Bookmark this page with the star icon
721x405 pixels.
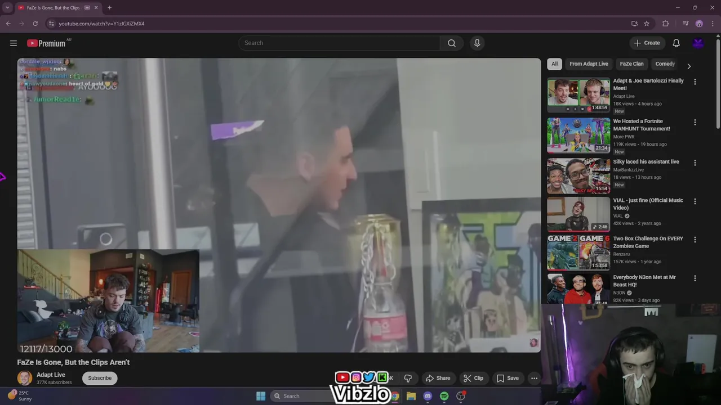[647, 24]
